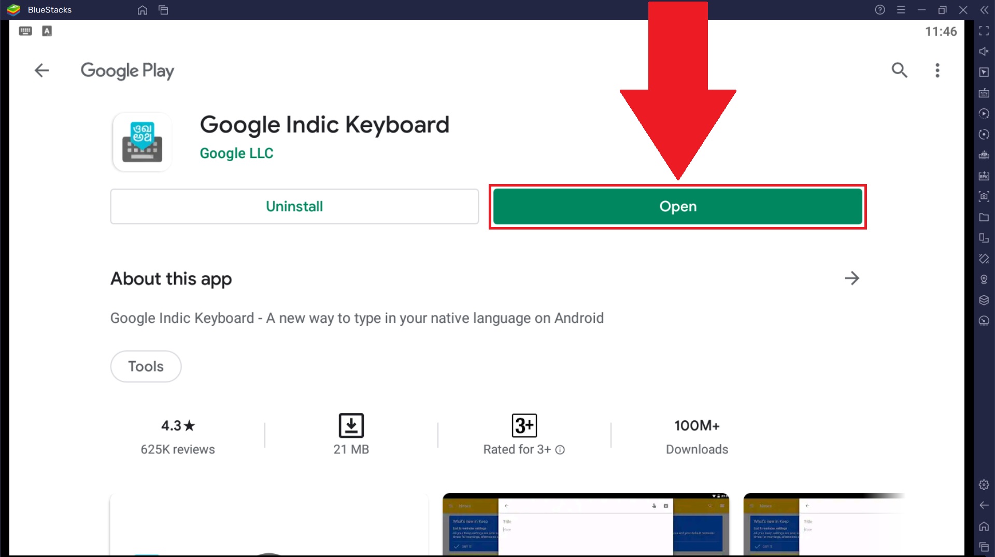The height and width of the screenshot is (557, 995).
Task: Open the Media manager folder icon
Action: coord(984,218)
